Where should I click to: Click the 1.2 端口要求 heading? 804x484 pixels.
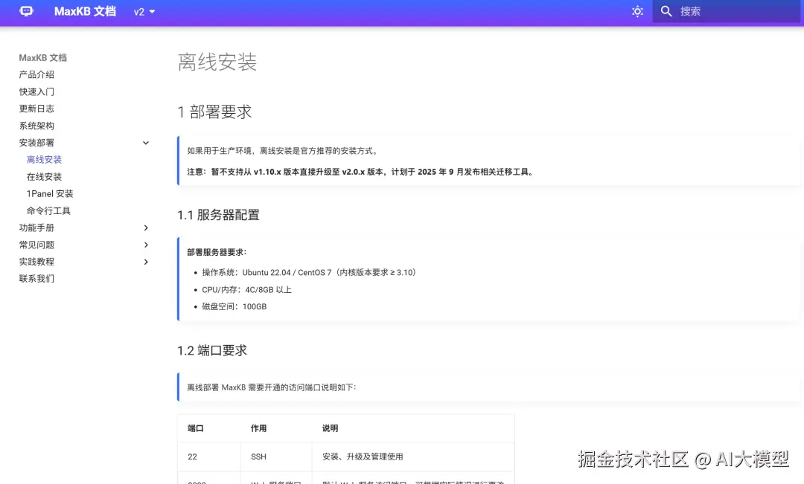[x=212, y=351]
